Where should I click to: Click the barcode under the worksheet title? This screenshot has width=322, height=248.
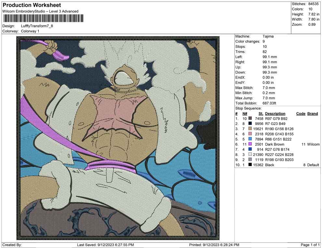click(x=43, y=18)
